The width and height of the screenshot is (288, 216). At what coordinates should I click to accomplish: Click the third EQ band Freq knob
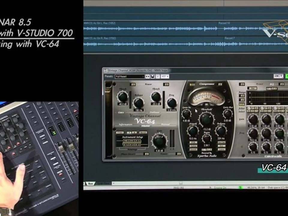tap(279, 133)
